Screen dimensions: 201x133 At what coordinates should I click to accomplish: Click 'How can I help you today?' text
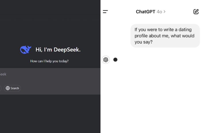tap(49, 61)
